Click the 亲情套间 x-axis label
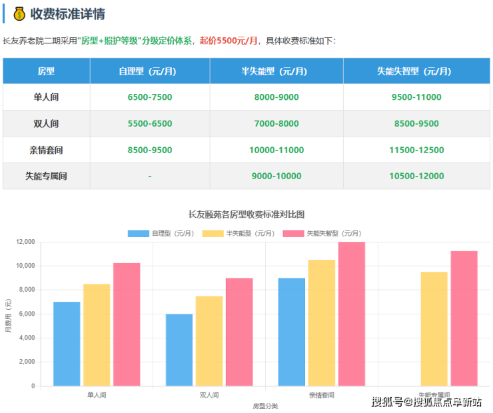 [322, 395]
